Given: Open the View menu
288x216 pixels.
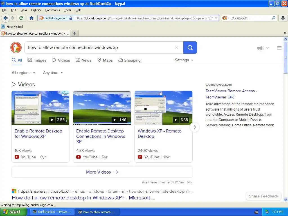Looking at the screenshot, I should (24, 10).
